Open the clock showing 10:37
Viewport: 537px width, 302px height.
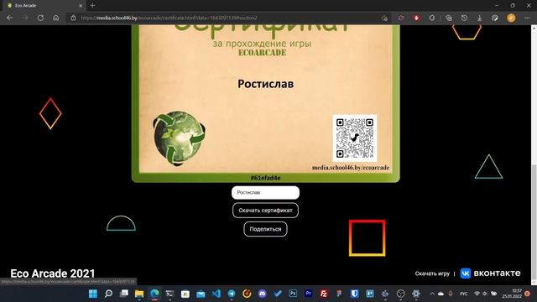[512, 294]
